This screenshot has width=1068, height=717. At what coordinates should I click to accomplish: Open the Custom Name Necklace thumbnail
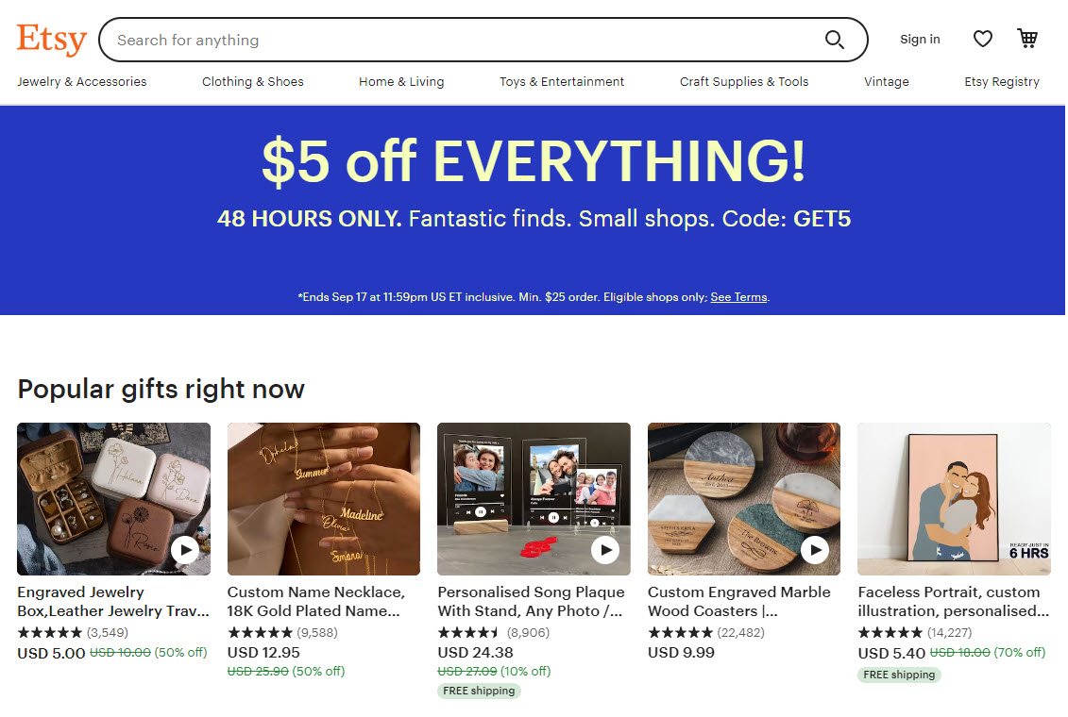324,499
